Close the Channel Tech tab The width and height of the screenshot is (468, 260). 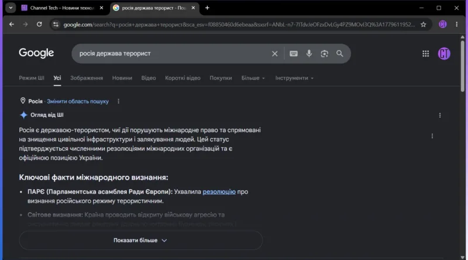[x=101, y=8]
